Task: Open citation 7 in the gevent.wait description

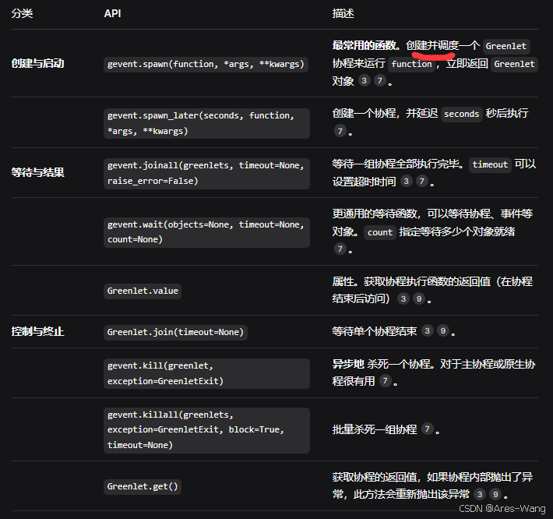Action: point(340,249)
